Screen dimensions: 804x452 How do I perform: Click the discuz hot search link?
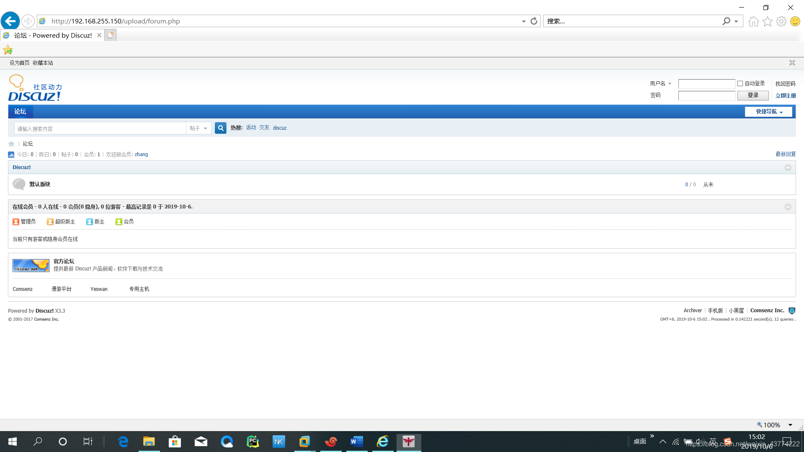pos(280,128)
